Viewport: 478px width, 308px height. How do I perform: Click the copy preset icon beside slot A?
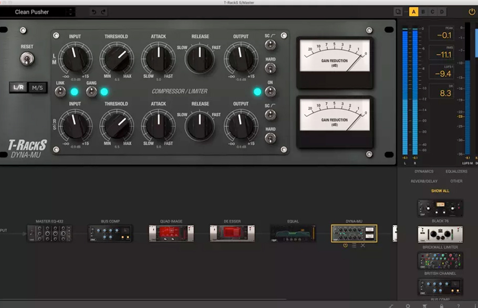pyautogui.click(x=398, y=12)
